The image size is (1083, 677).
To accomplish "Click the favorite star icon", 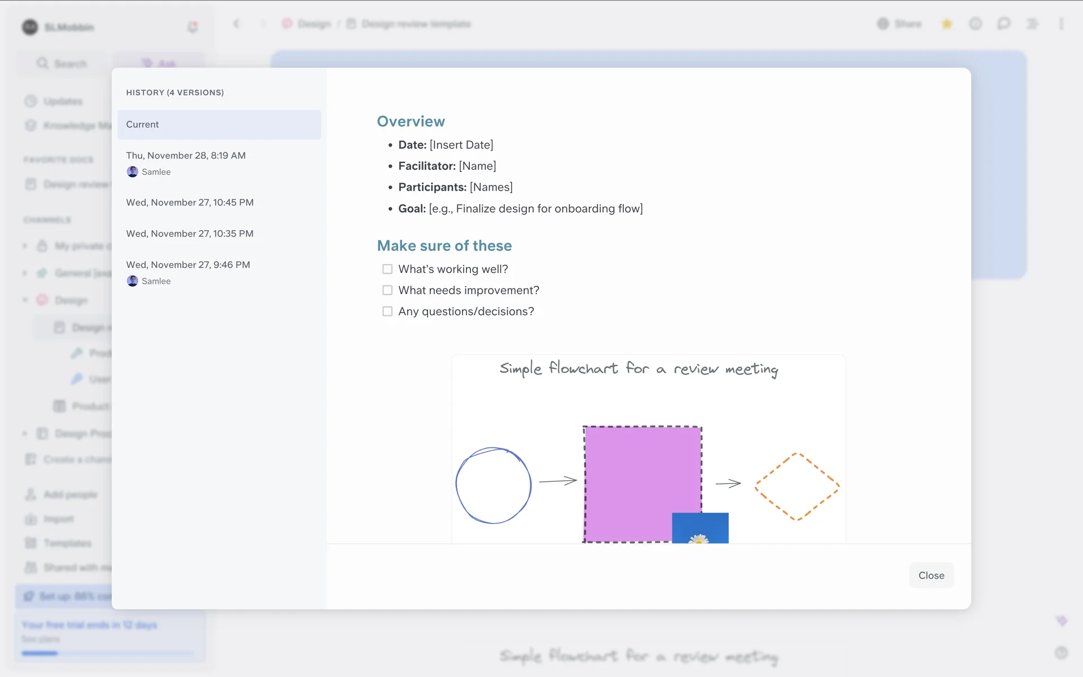I will pos(946,24).
